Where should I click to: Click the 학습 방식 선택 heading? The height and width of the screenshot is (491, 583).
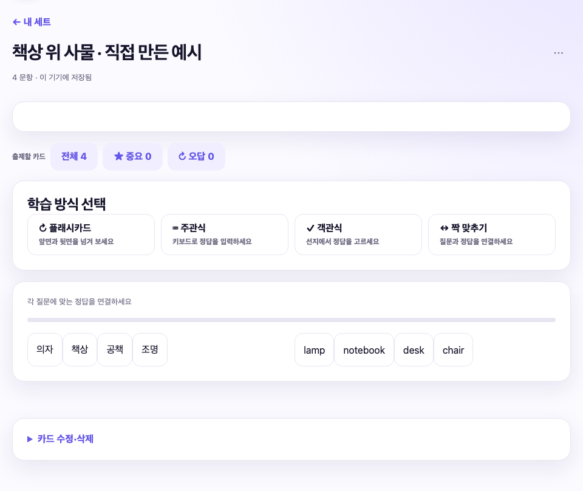point(67,204)
